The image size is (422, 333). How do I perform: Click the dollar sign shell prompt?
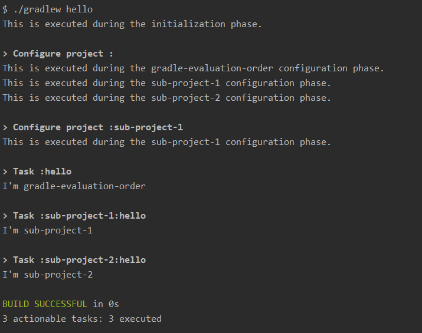pos(5,9)
